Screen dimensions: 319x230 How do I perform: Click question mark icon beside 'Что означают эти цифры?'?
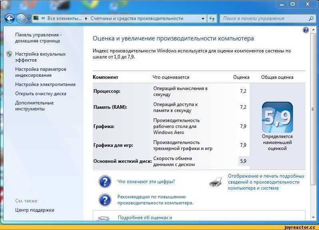105,182
